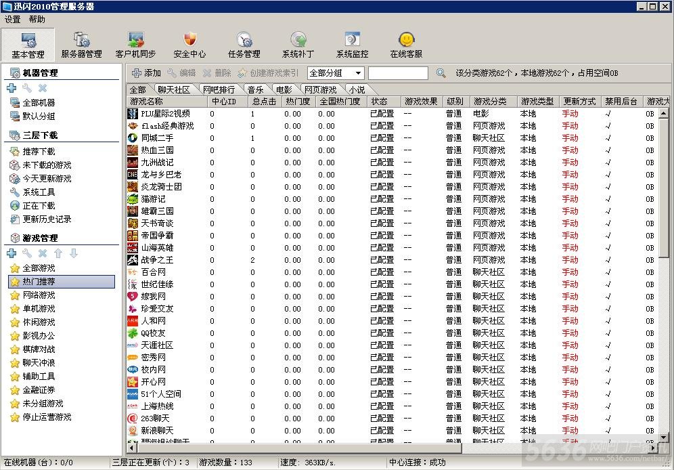Image resolution: width=674 pixels, height=470 pixels.
Task: Click the 编辑 toolbar button
Action: [181, 73]
